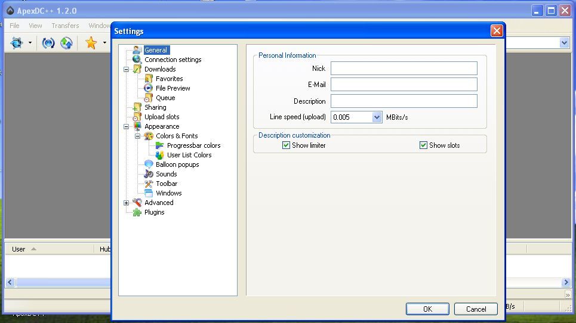Click the User List Colors icon
The width and height of the screenshot is (576, 323).
click(x=160, y=155)
